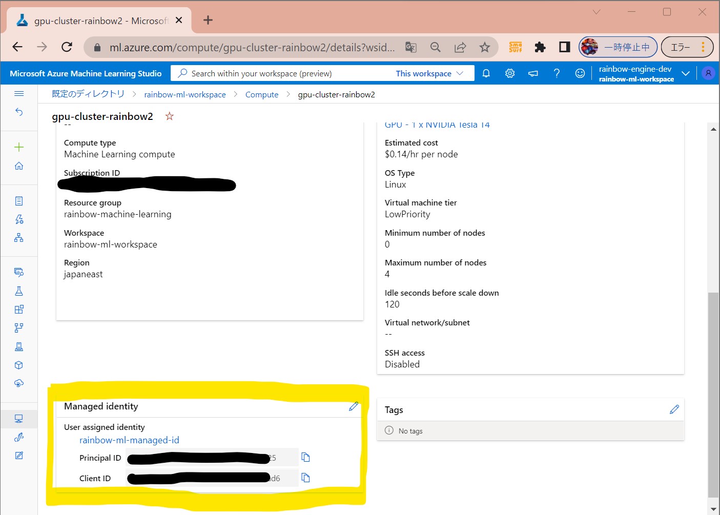Image resolution: width=720 pixels, height=515 pixels.
Task: Click the translate page icon
Action: pos(411,47)
